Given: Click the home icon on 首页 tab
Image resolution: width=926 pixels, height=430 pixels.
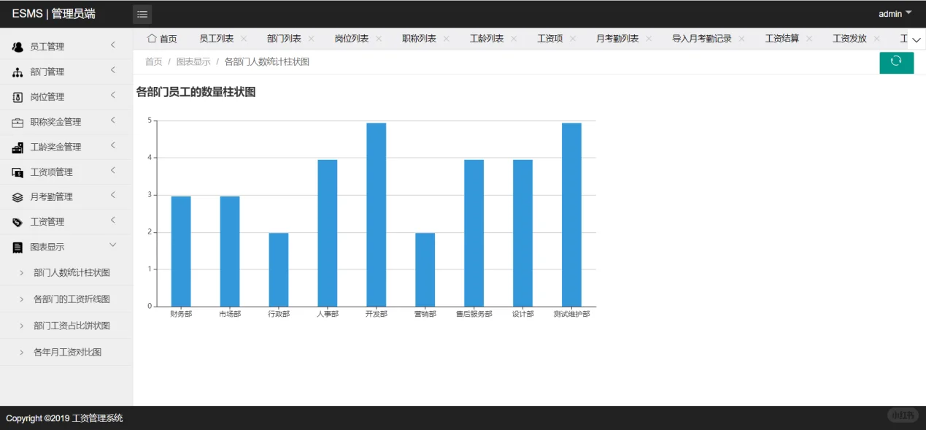Looking at the screenshot, I should point(152,38).
